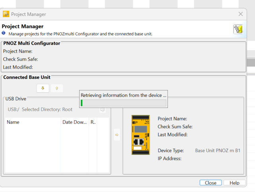
Task: Click the transfer right arrow button
Action: [117, 135]
